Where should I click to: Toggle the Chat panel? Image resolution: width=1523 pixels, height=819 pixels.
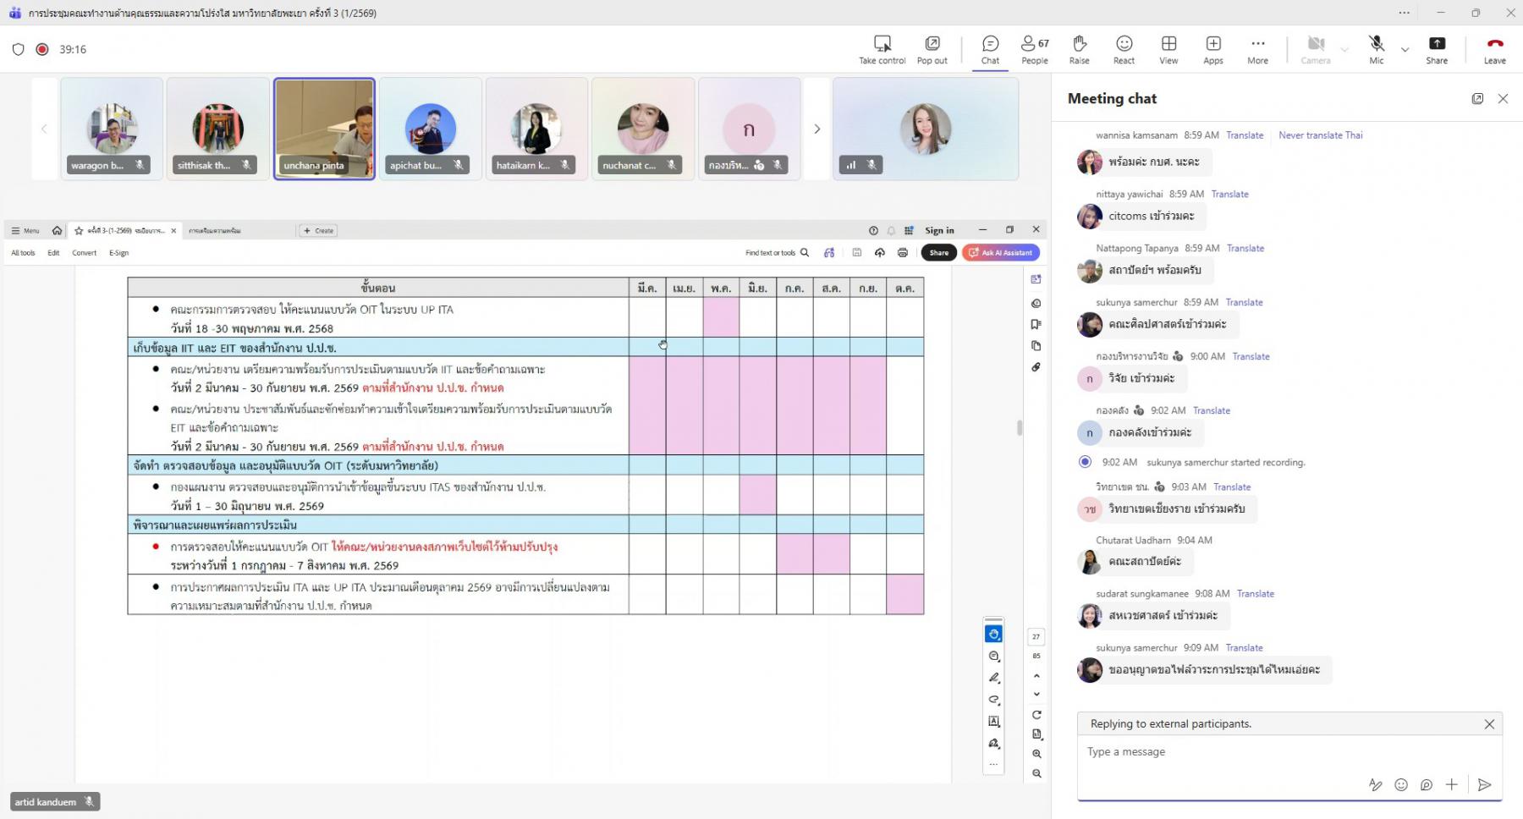coord(990,49)
